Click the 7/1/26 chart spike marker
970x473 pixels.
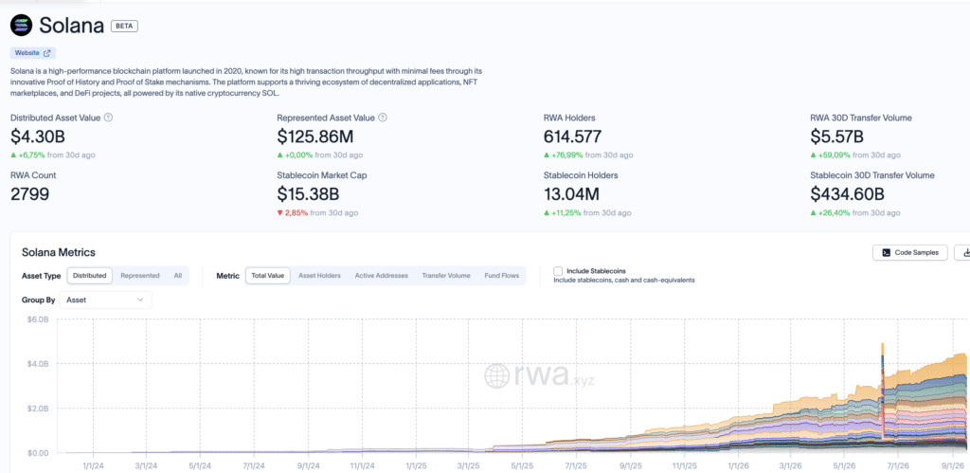(x=882, y=393)
